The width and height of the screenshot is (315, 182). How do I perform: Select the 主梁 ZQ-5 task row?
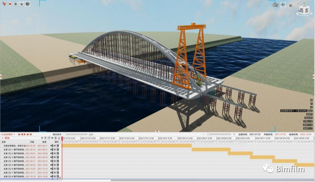point(30,165)
